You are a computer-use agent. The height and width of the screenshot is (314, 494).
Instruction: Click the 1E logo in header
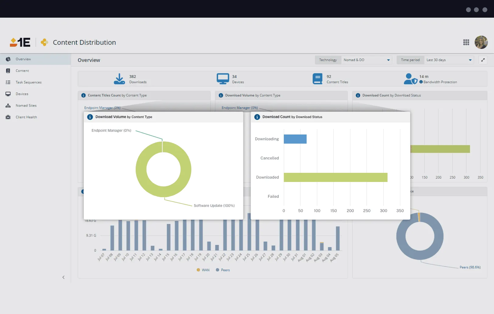(20, 42)
